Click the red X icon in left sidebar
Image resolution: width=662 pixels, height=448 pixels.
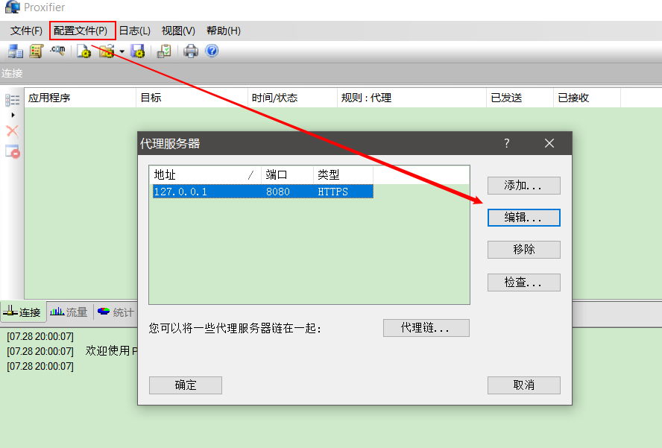[12, 131]
